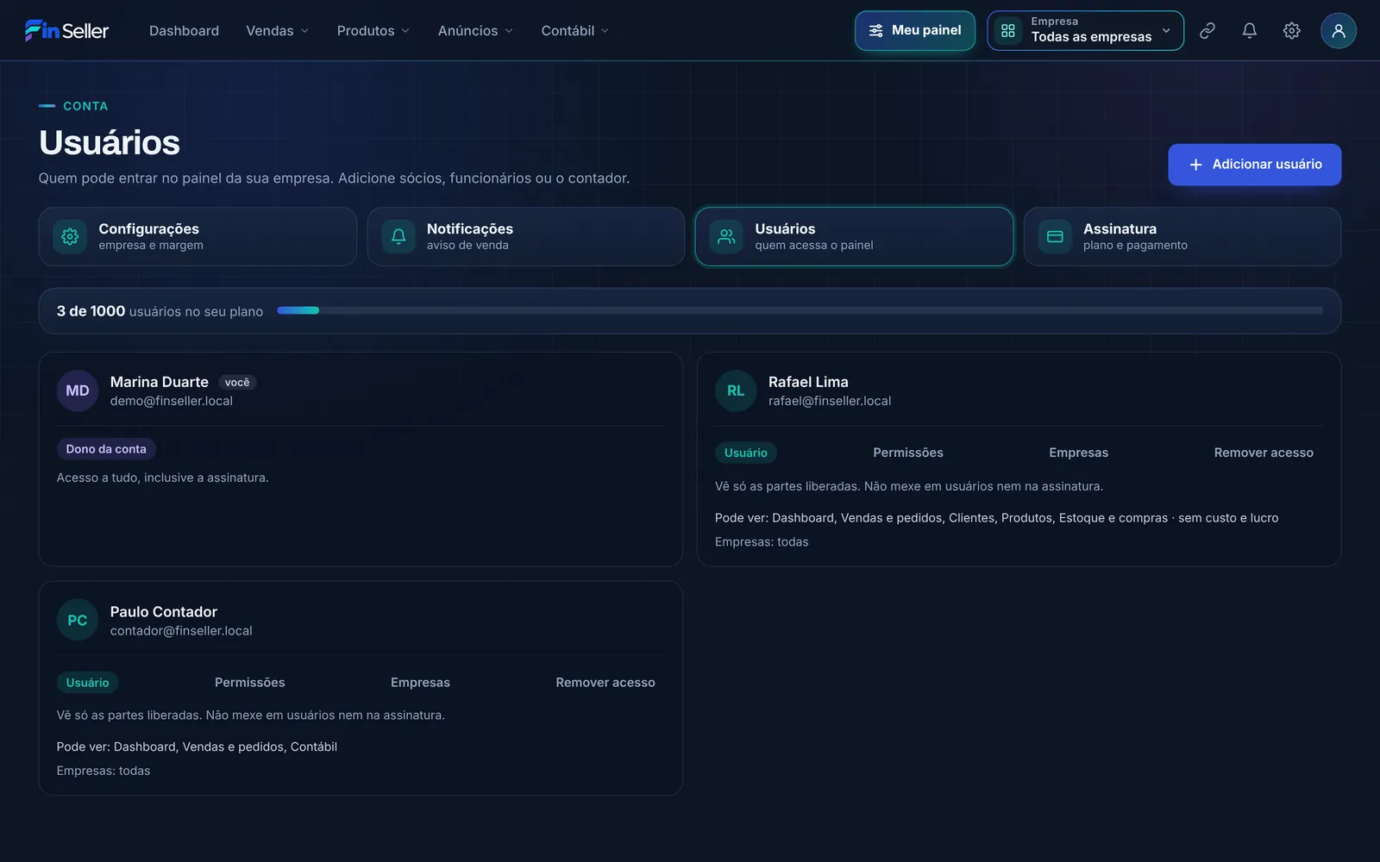Open the user profile avatar icon

click(1339, 31)
